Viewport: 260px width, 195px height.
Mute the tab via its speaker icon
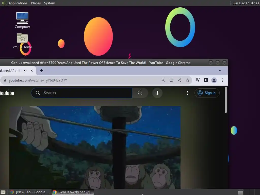click(25, 71)
